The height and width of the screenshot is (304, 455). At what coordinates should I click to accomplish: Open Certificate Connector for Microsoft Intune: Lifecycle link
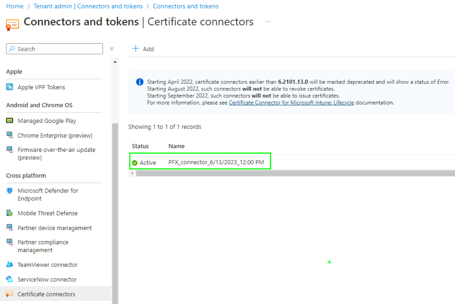[x=291, y=103]
